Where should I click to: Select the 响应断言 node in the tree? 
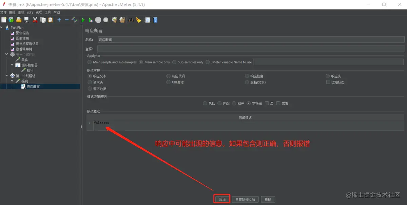click(x=33, y=87)
